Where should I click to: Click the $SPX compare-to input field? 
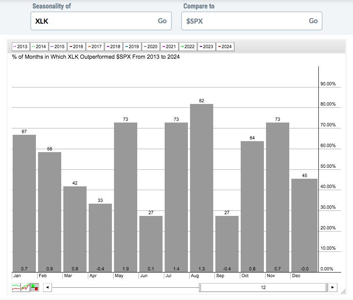[x=252, y=21]
